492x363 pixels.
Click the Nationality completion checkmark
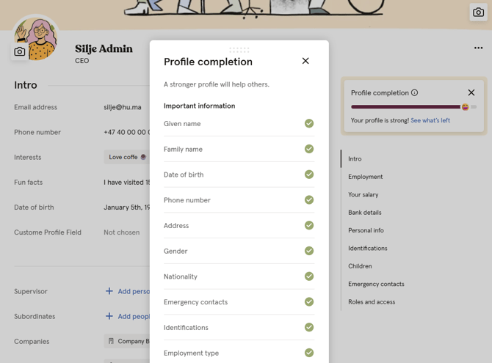309,276
